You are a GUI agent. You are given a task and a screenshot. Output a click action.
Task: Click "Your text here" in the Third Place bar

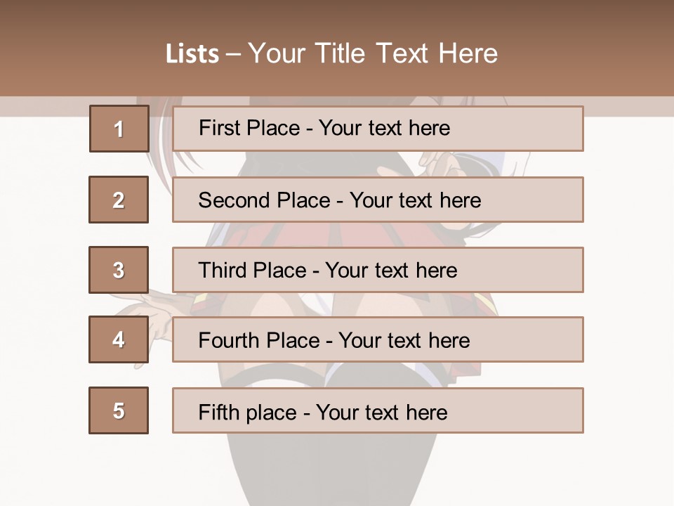click(x=391, y=271)
